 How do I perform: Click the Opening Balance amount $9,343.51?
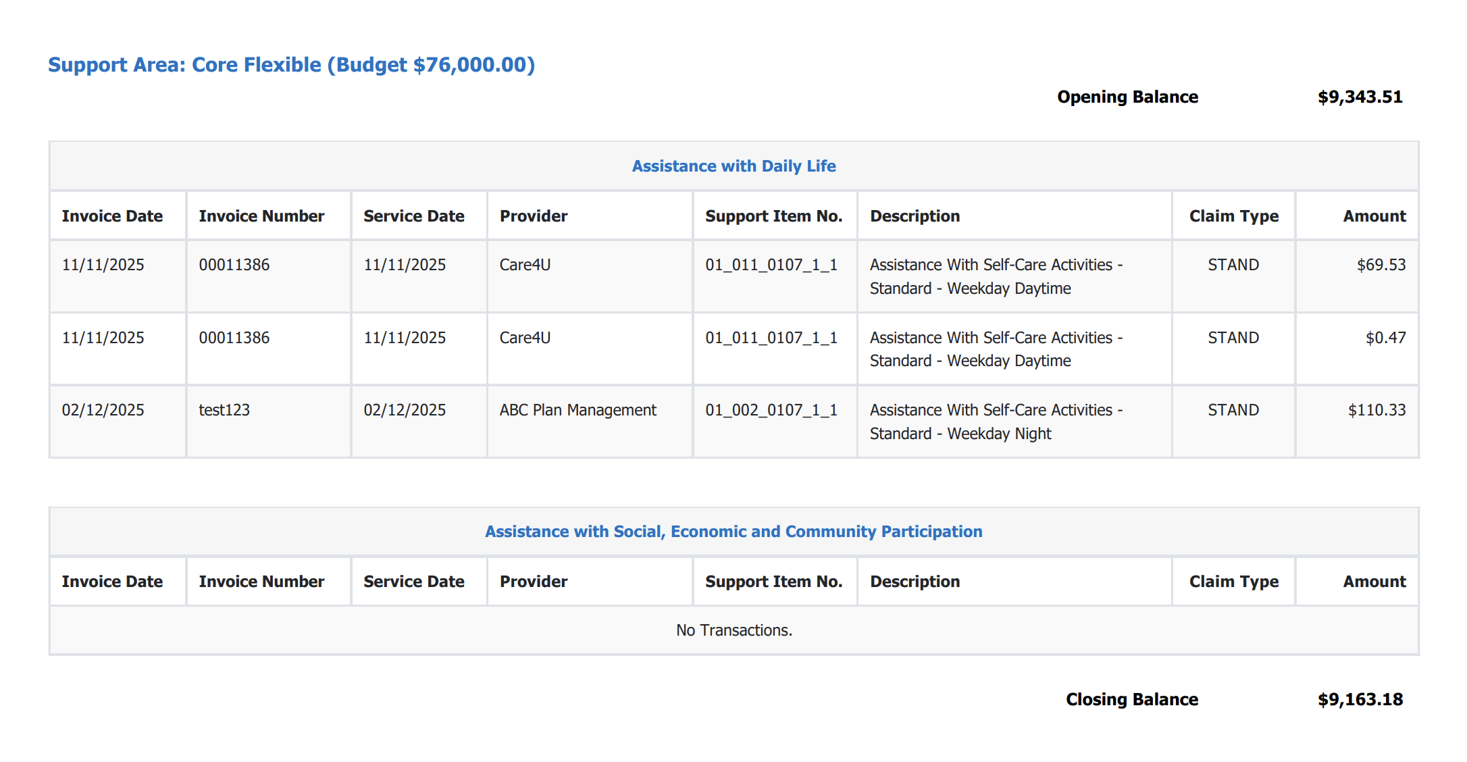tap(1360, 97)
